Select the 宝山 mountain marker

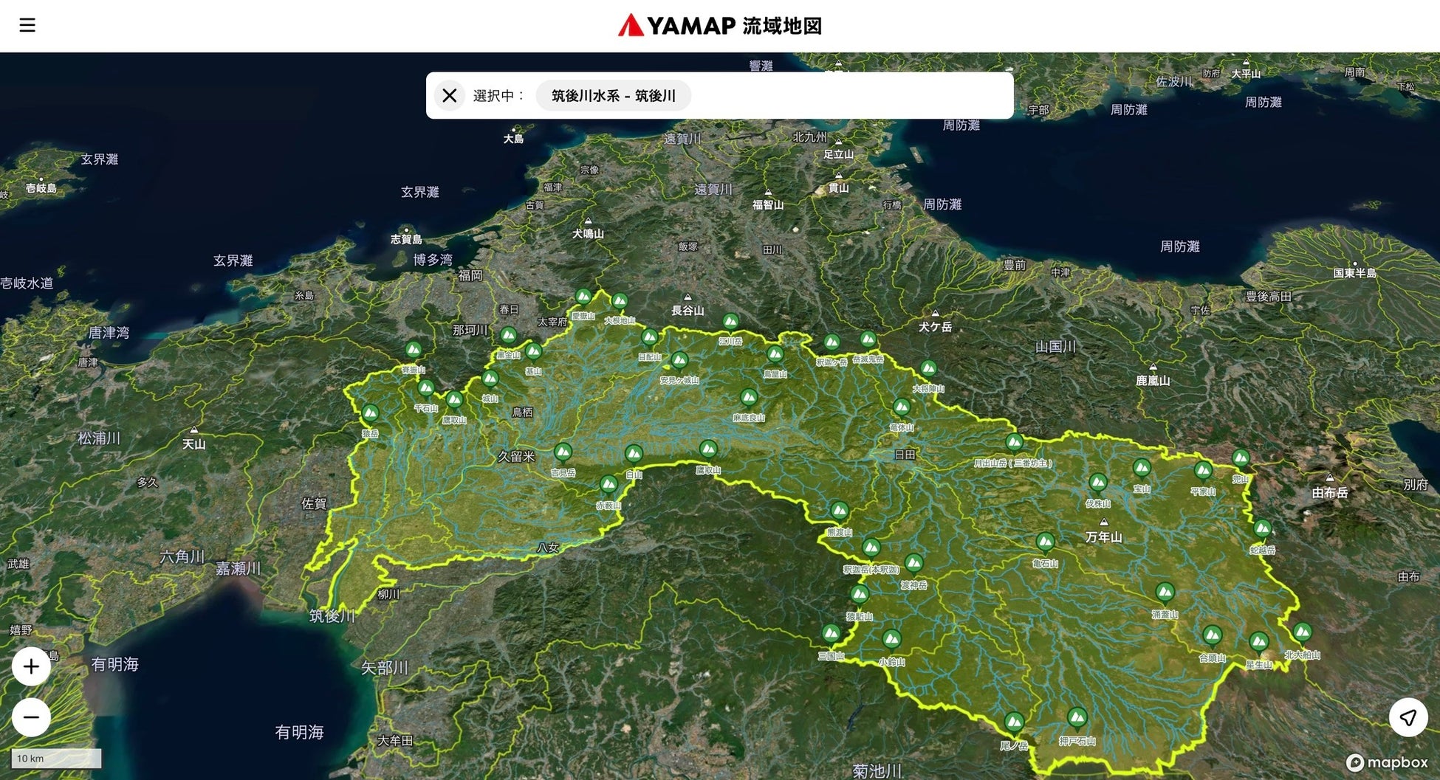(1142, 469)
